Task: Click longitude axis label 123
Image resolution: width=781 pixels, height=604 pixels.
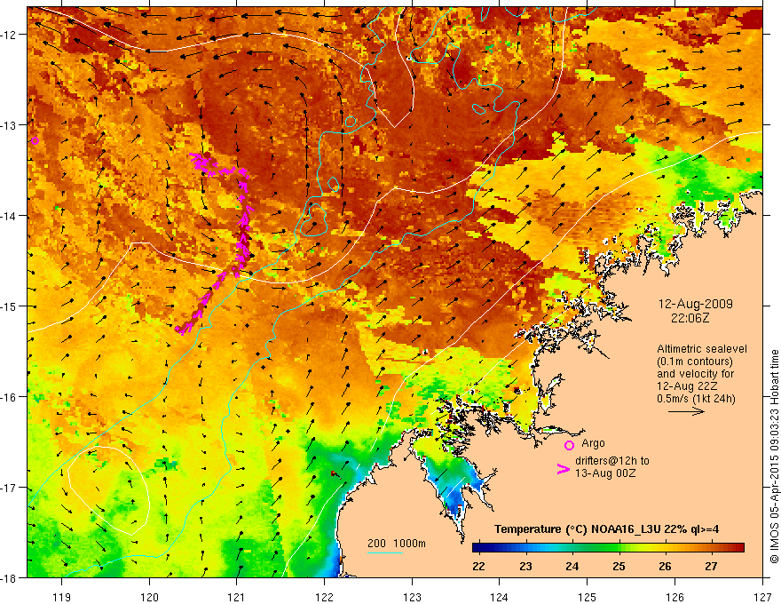Action: 412,597
